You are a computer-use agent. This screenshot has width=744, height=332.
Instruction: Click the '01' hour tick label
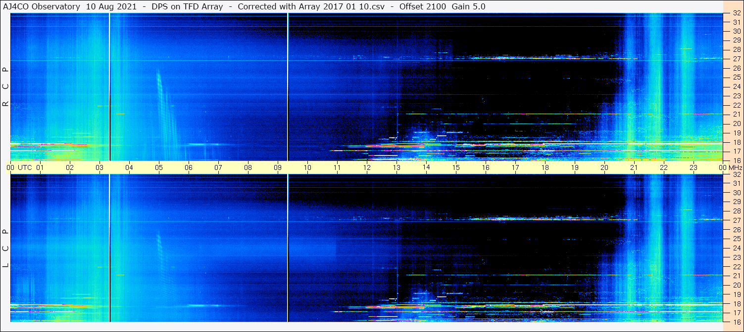(40, 167)
